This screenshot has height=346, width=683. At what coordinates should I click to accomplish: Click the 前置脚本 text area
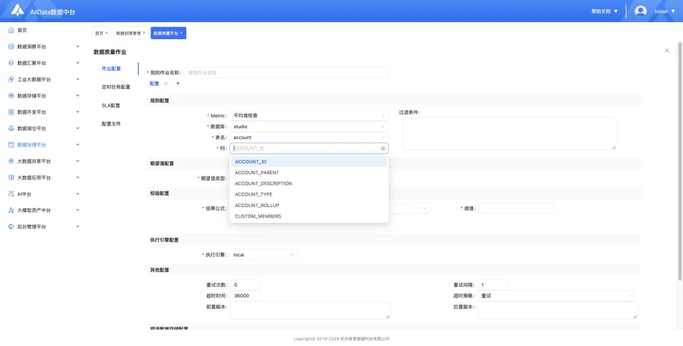pyautogui.click(x=310, y=311)
